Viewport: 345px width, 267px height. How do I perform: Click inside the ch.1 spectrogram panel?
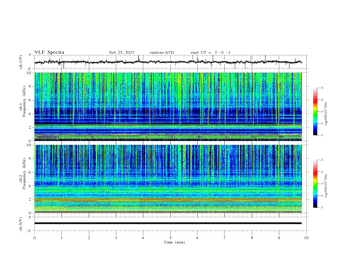pyautogui.click(x=168, y=106)
